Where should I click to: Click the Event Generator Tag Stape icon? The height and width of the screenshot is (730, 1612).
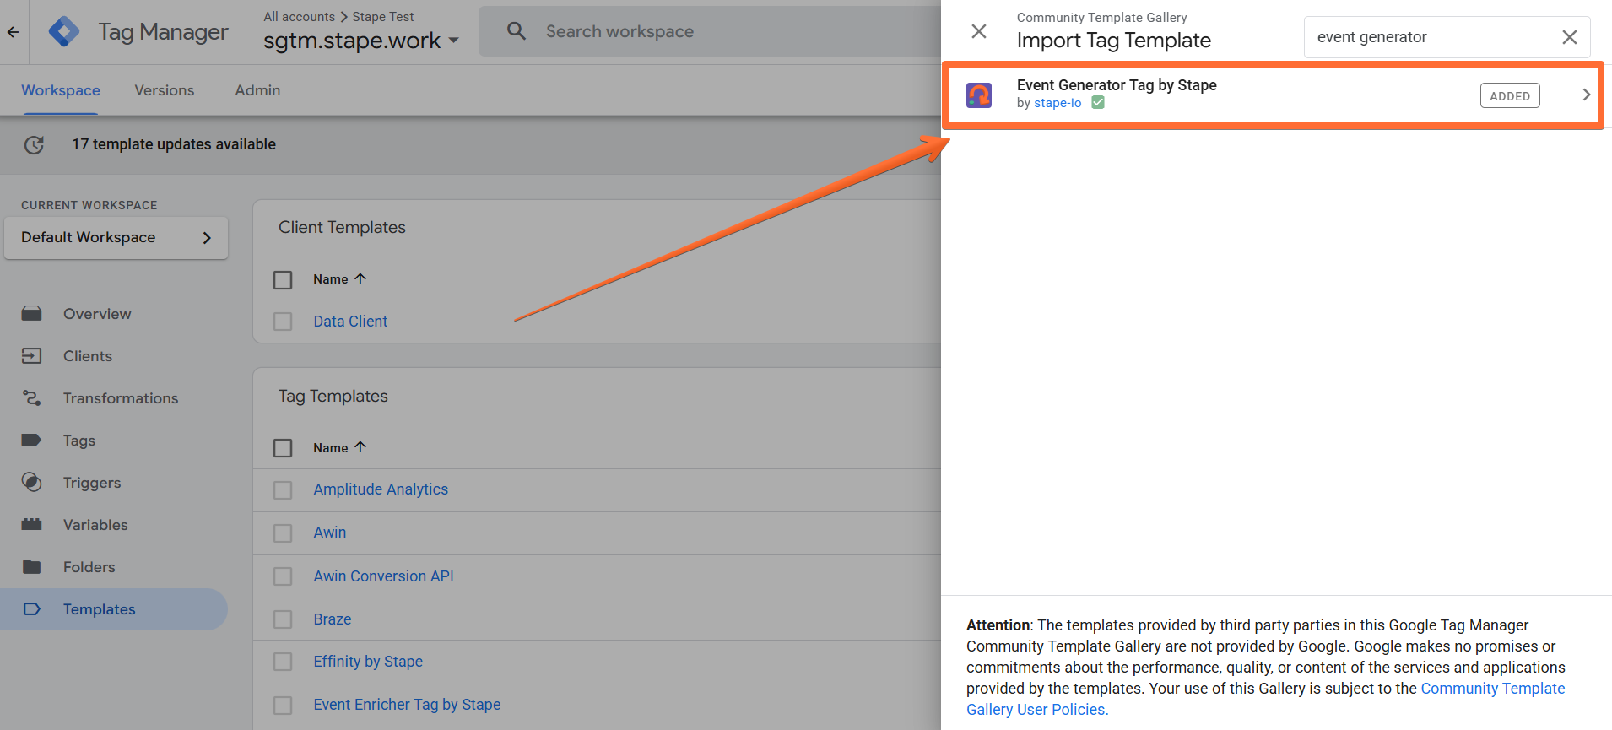[x=979, y=95]
